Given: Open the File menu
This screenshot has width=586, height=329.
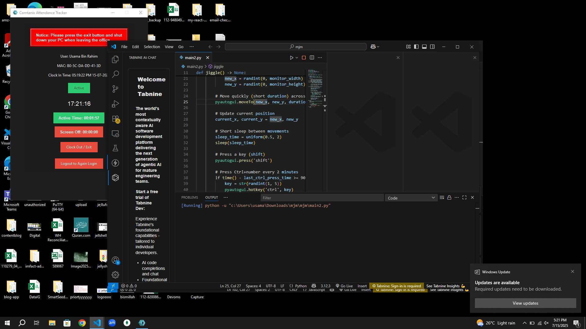Looking at the screenshot, I should point(124,47).
